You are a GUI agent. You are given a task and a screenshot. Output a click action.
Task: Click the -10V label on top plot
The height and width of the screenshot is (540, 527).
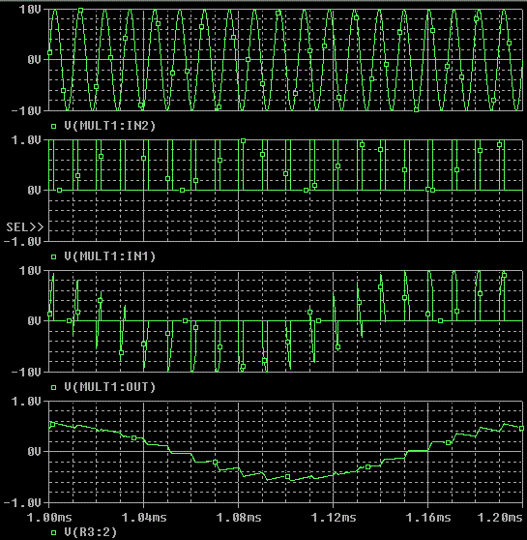coord(26,111)
